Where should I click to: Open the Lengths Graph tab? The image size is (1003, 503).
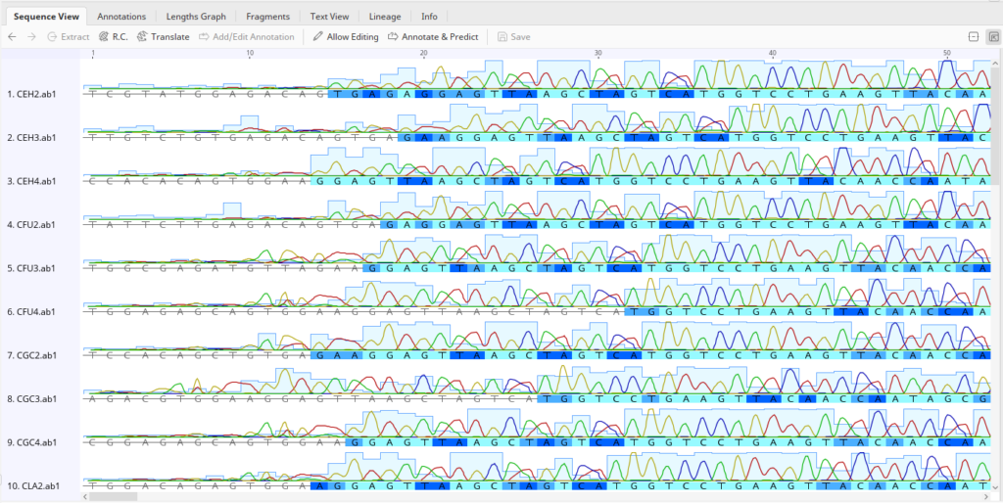[196, 17]
